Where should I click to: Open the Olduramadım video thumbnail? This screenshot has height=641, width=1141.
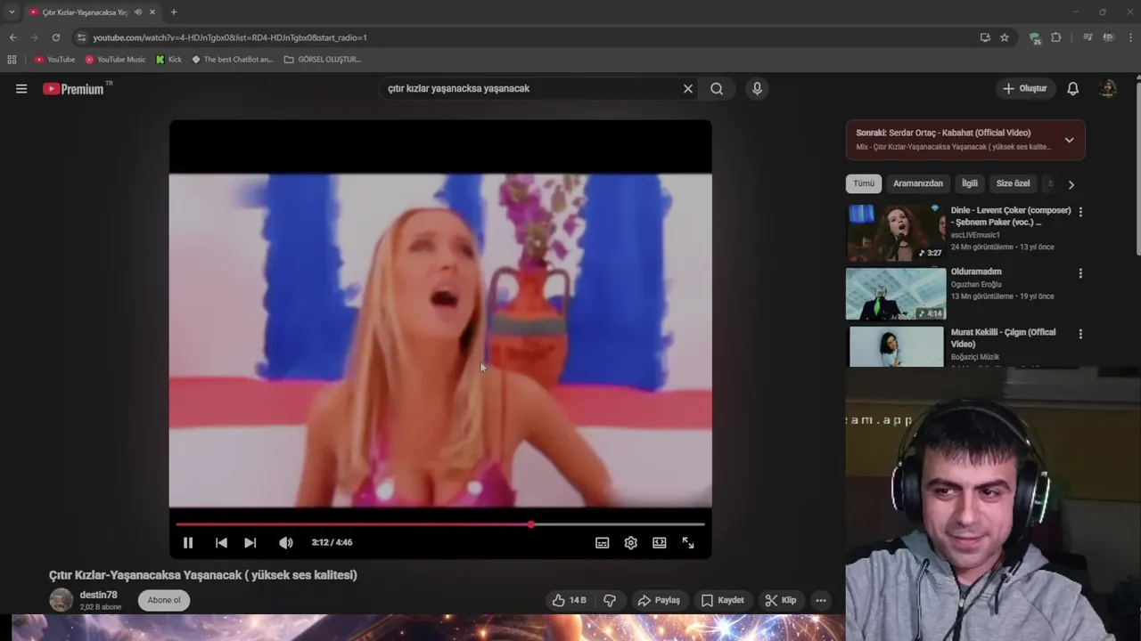(896, 293)
